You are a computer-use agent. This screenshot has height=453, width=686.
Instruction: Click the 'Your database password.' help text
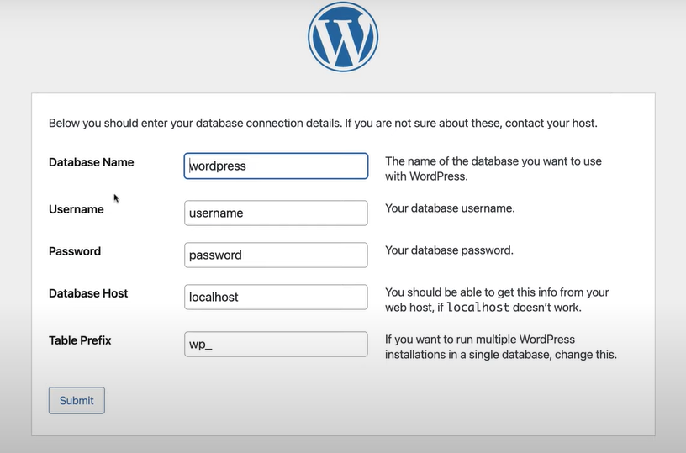[449, 250]
